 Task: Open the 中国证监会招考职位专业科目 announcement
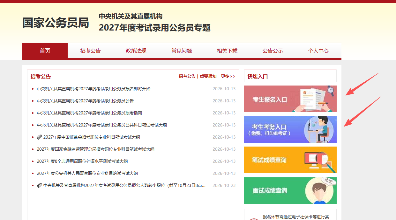[x=92, y=137]
